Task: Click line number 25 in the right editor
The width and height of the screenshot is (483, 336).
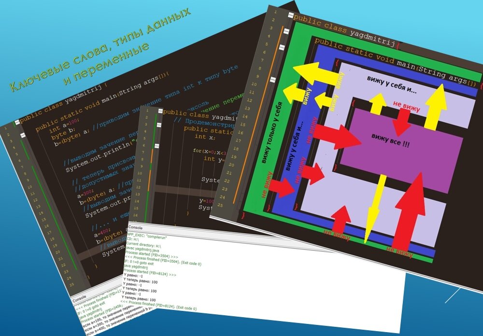Action: (x=220, y=205)
